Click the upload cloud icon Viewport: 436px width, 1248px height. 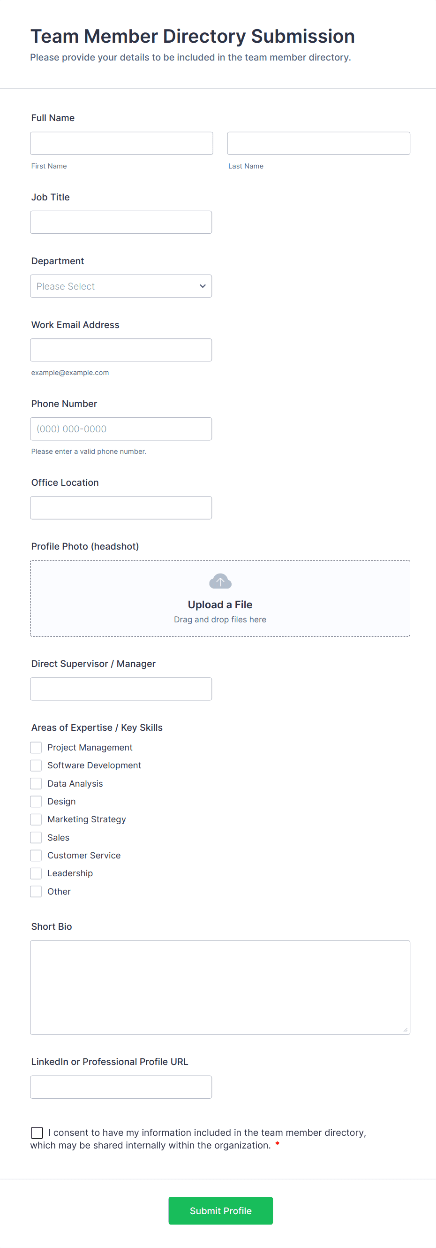[x=220, y=581]
